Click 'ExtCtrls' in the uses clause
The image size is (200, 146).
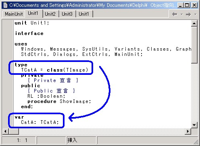[95, 54]
